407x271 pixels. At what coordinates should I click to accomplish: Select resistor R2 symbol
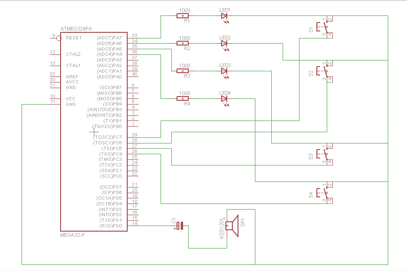(183, 43)
